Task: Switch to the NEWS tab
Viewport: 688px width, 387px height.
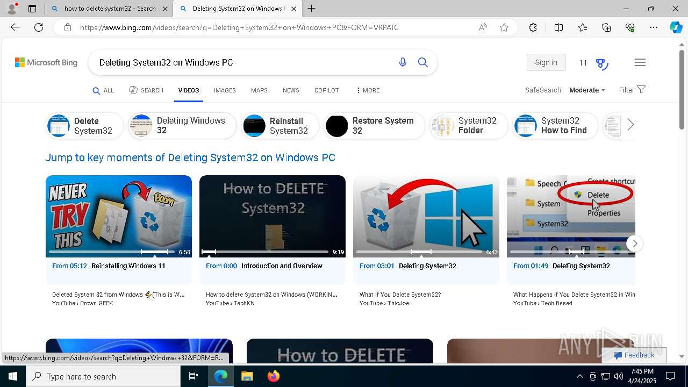Action: pos(291,90)
